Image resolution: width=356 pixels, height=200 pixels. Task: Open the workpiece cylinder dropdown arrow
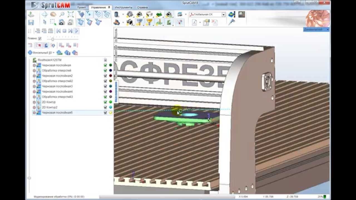[x=123, y=14]
